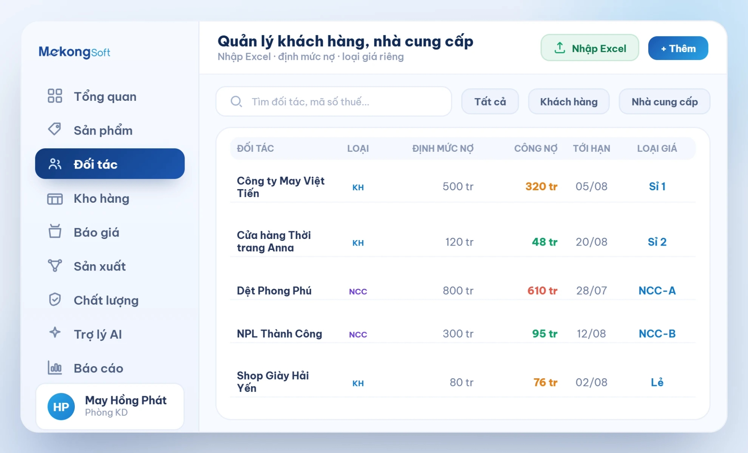Focus the Tìm đối tác search field
This screenshot has height=453, width=748.
click(334, 102)
